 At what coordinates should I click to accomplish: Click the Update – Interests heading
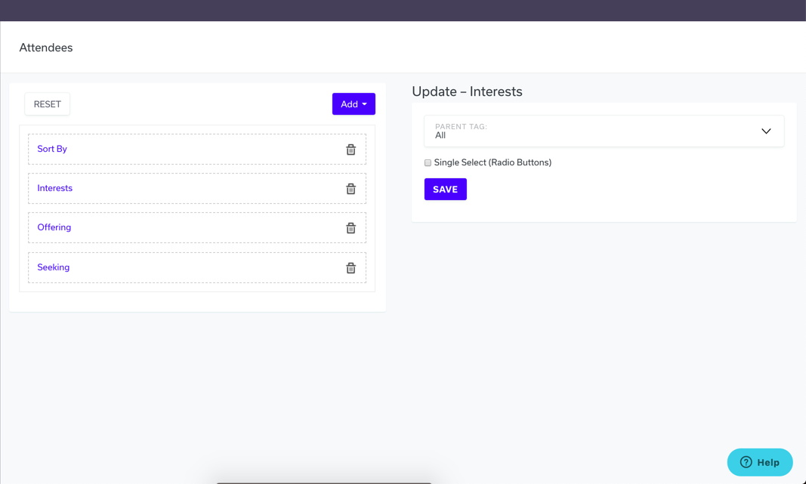pos(467,91)
